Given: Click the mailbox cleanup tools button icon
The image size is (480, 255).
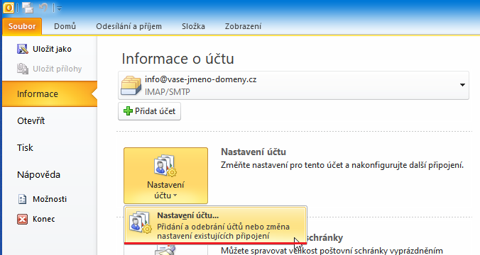Looking at the screenshot, I should 165,251.
